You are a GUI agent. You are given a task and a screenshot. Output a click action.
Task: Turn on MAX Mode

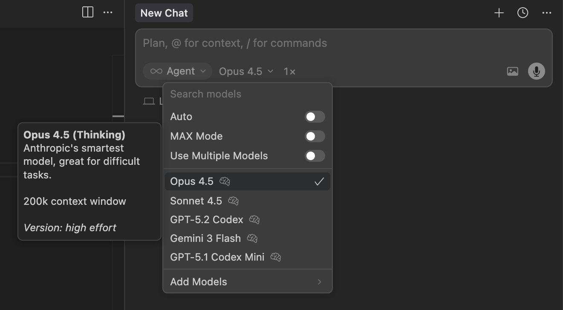315,136
